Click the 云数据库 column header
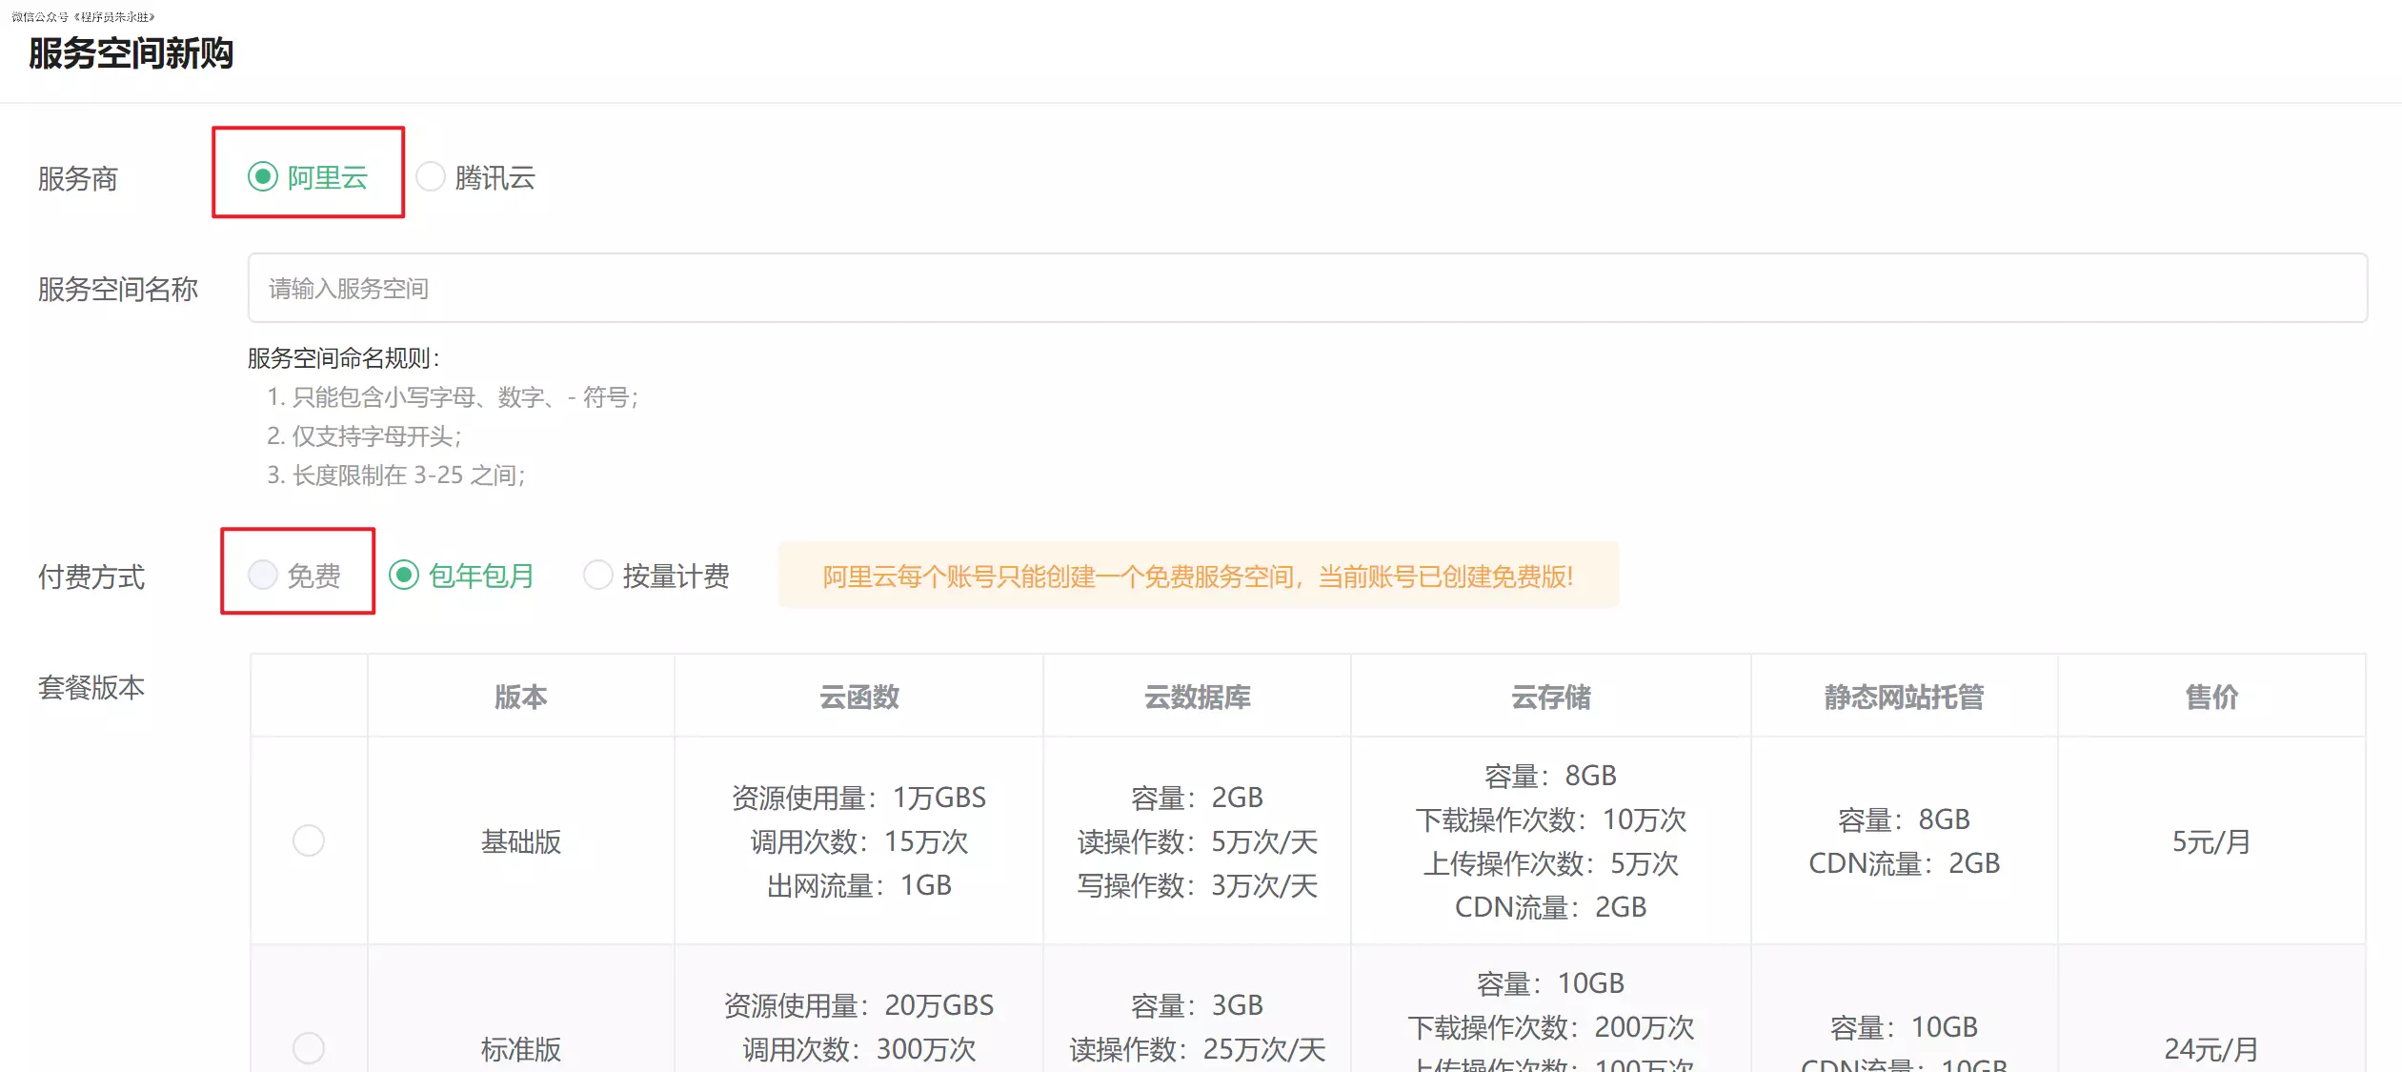 [x=1197, y=697]
